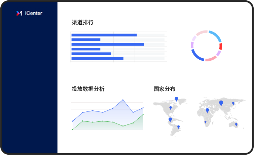Select the northernmost pin in North America
The width and height of the screenshot is (254, 155).
(x=176, y=99)
